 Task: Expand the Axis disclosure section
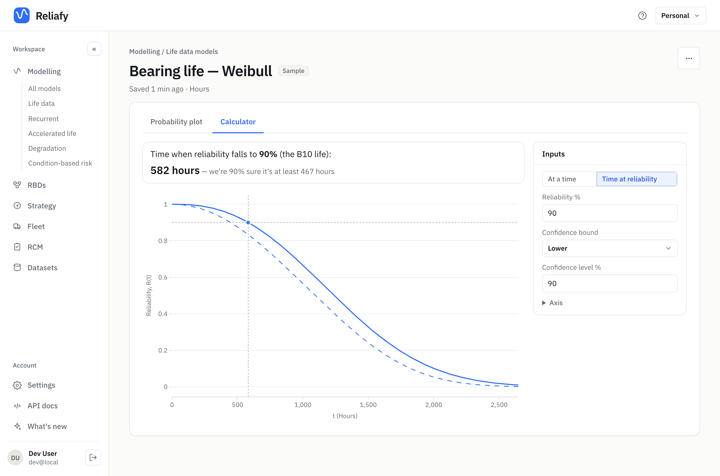pyautogui.click(x=552, y=303)
